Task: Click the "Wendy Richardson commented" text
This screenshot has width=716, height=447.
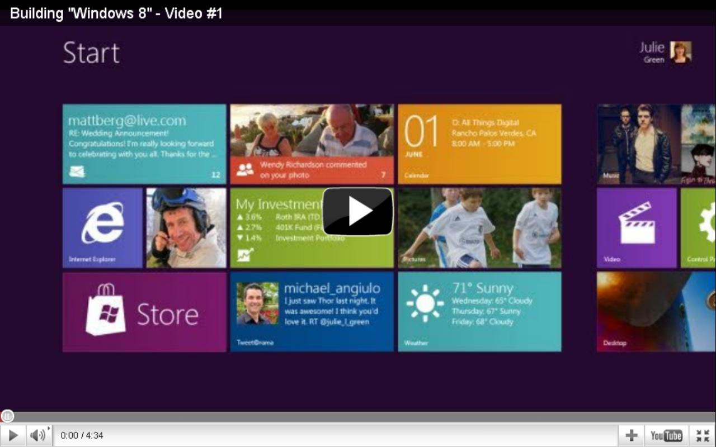Action: coord(313,165)
